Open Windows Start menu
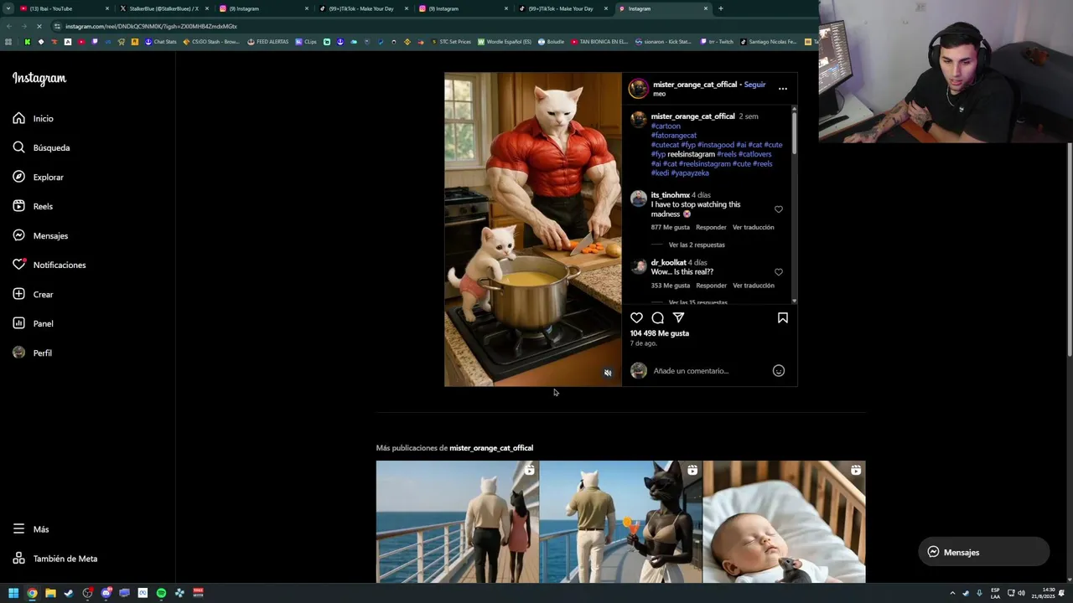This screenshot has height=603, width=1073. [13, 593]
